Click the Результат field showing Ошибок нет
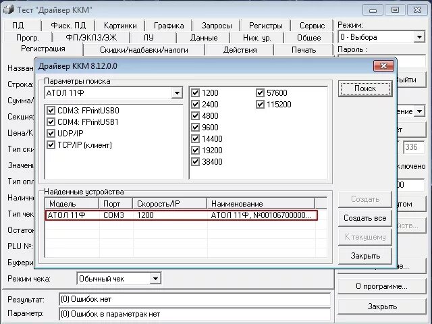Screen dimensions: 432x324 pyautogui.click(x=195, y=299)
